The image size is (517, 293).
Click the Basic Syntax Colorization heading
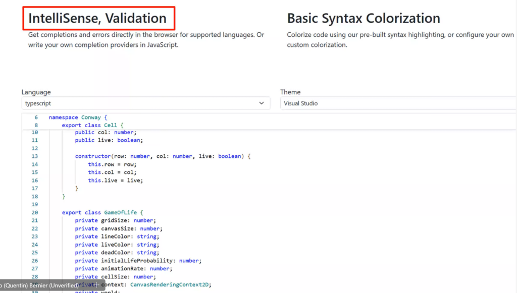click(364, 19)
